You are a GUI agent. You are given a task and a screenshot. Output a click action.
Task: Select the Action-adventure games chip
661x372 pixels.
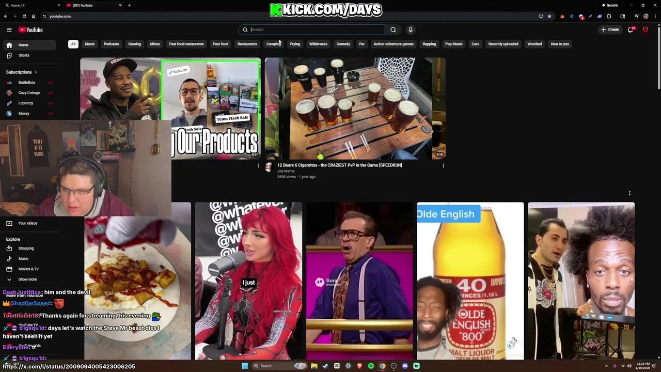(x=394, y=44)
